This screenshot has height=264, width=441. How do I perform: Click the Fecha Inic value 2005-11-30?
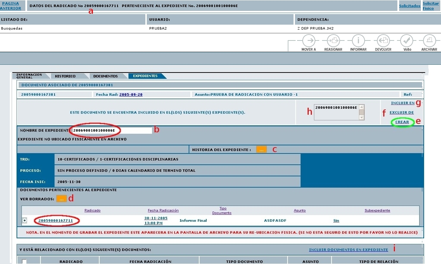click(x=69, y=182)
